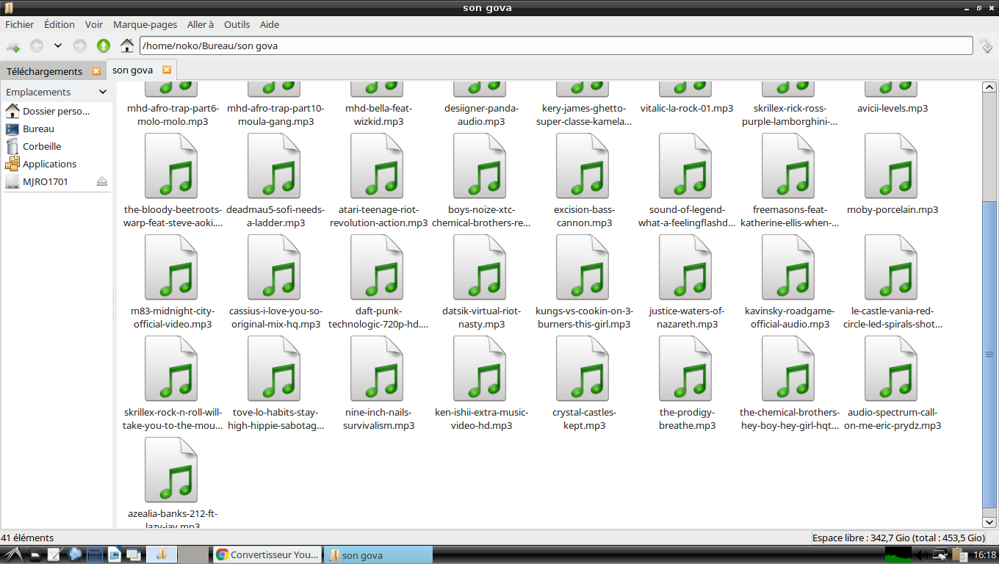Open the Voir menu
Viewport: 999px width, 564px height.
click(94, 24)
